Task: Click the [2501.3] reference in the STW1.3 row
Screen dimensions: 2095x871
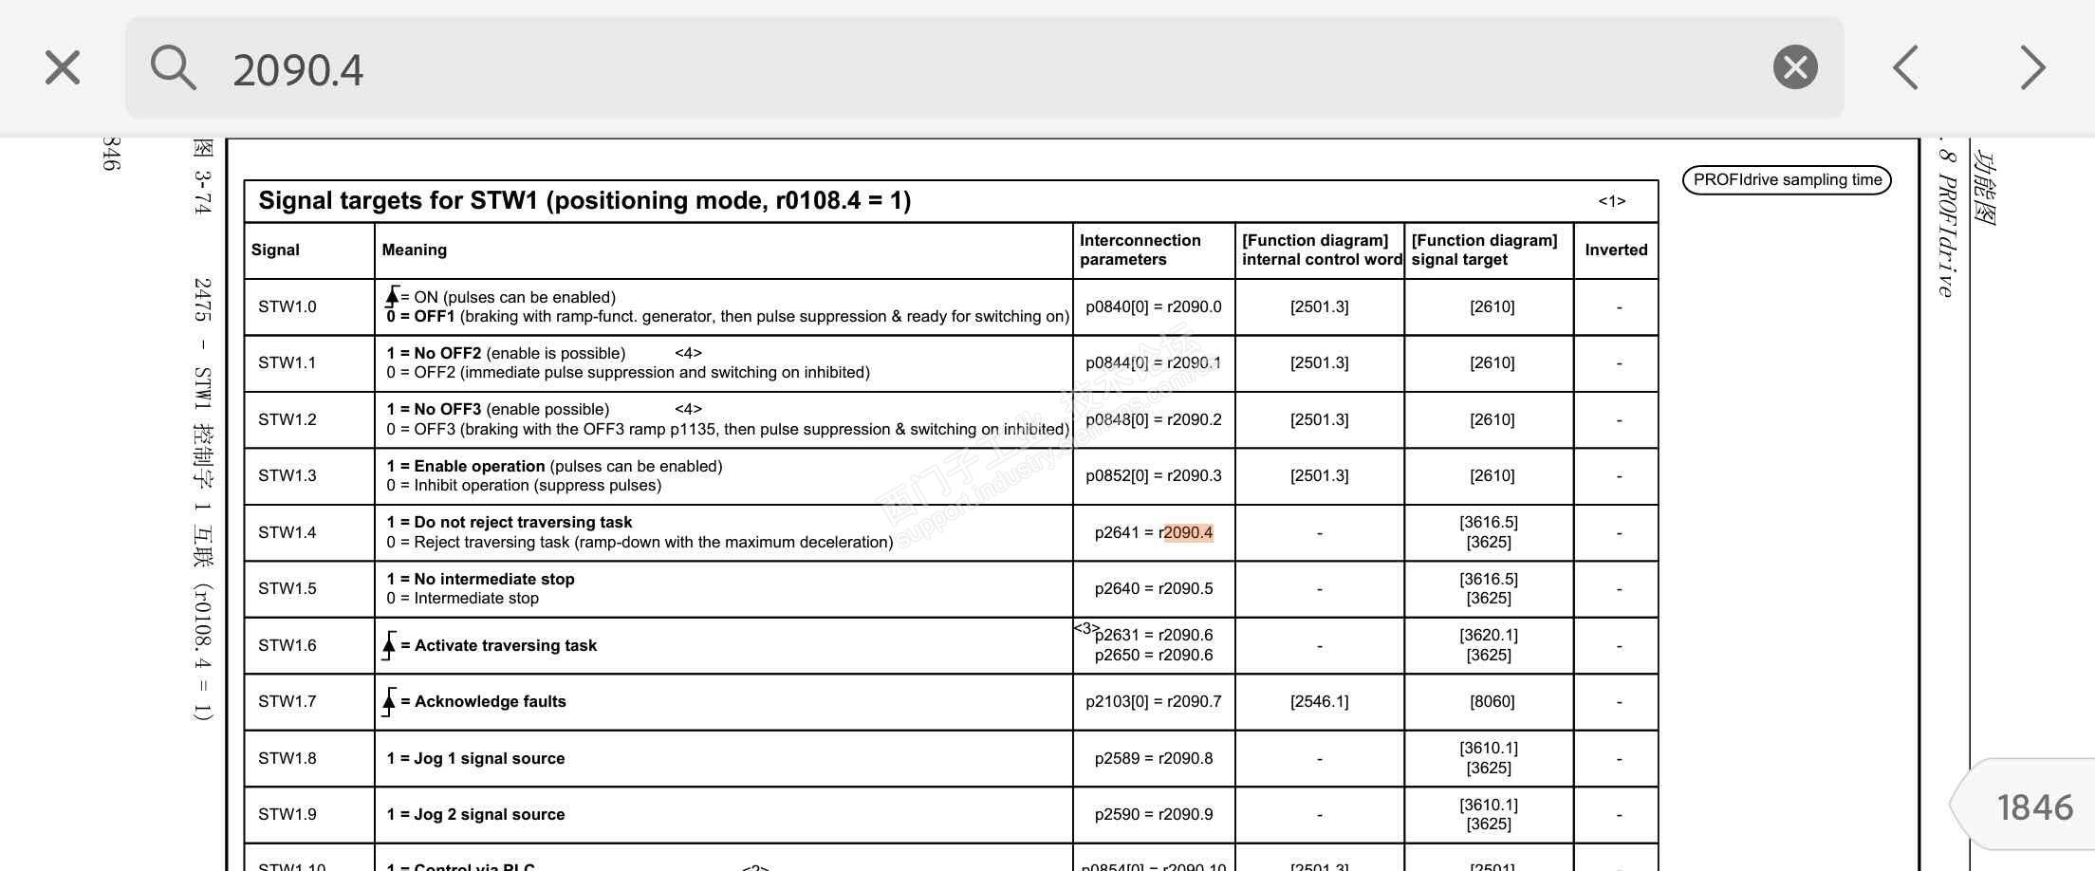Action: (x=1320, y=475)
